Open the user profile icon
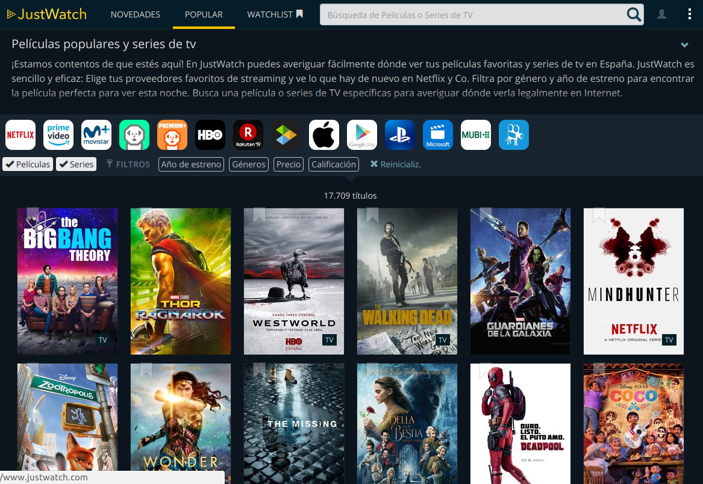The width and height of the screenshot is (703, 484). (x=661, y=14)
